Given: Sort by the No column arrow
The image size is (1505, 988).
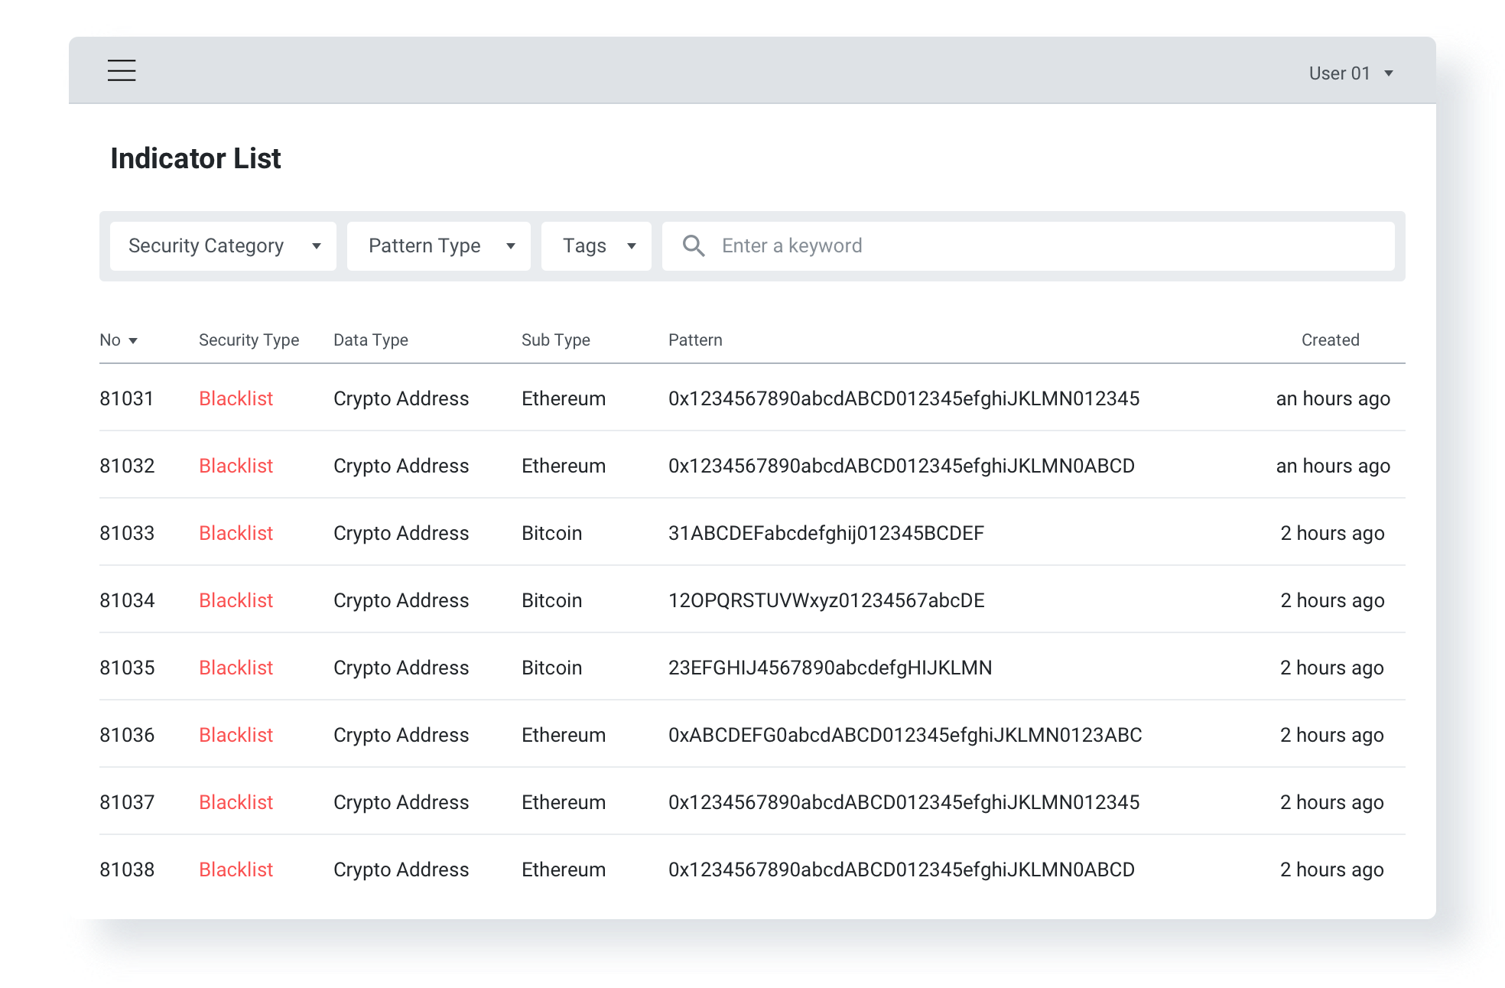Looking at the screenshot, I should point(133,341).
